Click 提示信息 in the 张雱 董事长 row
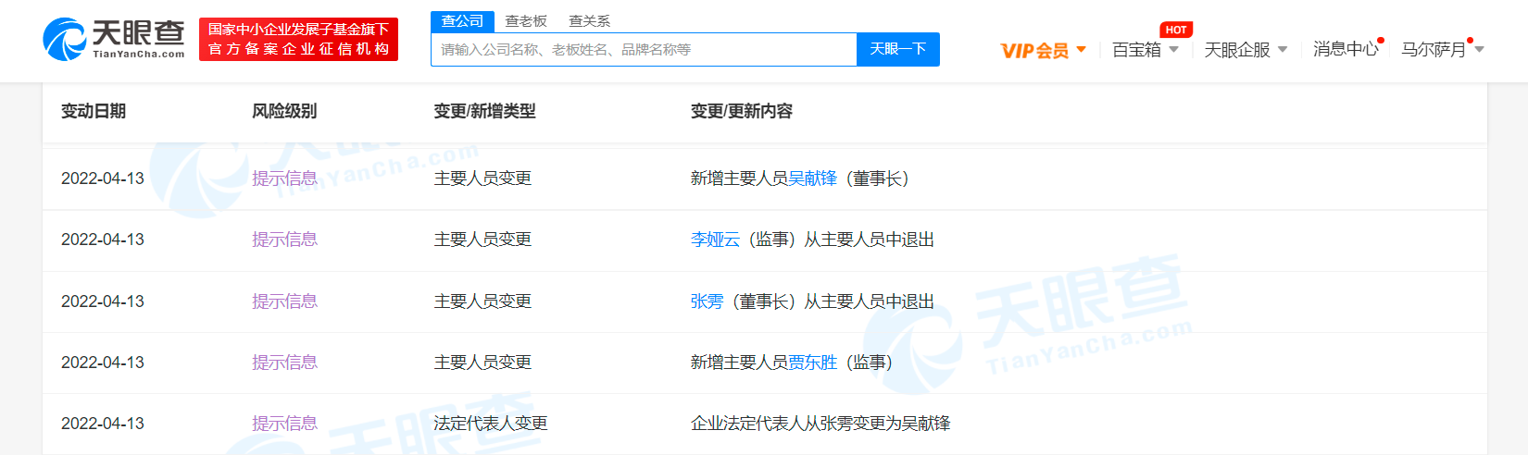1528x455 pixels. 284,301
